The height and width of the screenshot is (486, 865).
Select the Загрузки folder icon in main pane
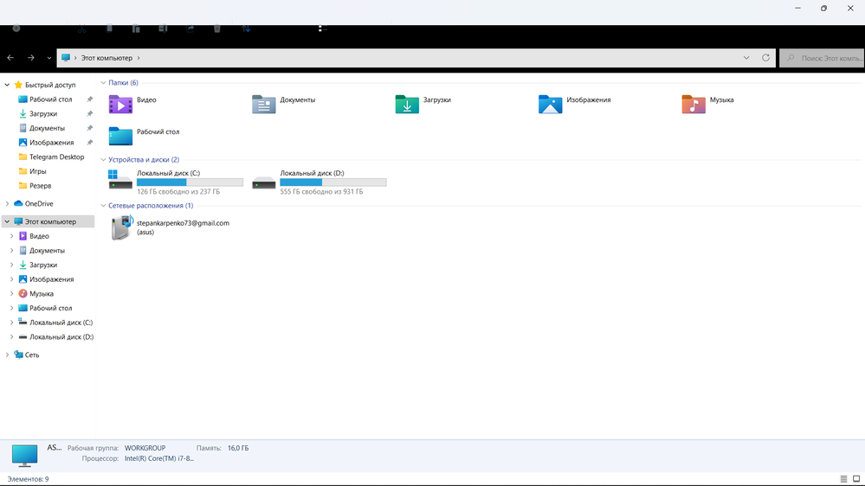coord(407,104)
